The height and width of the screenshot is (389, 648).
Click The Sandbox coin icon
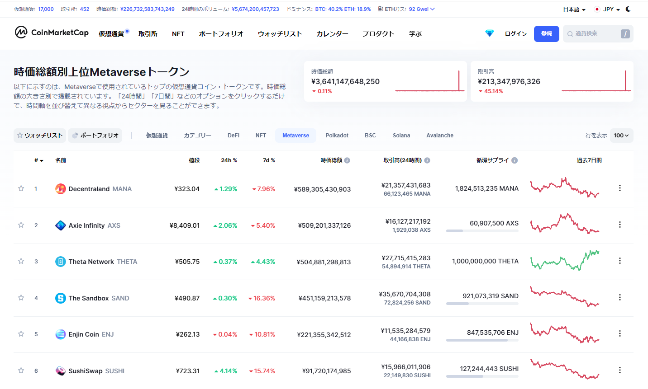pos(61,298)
